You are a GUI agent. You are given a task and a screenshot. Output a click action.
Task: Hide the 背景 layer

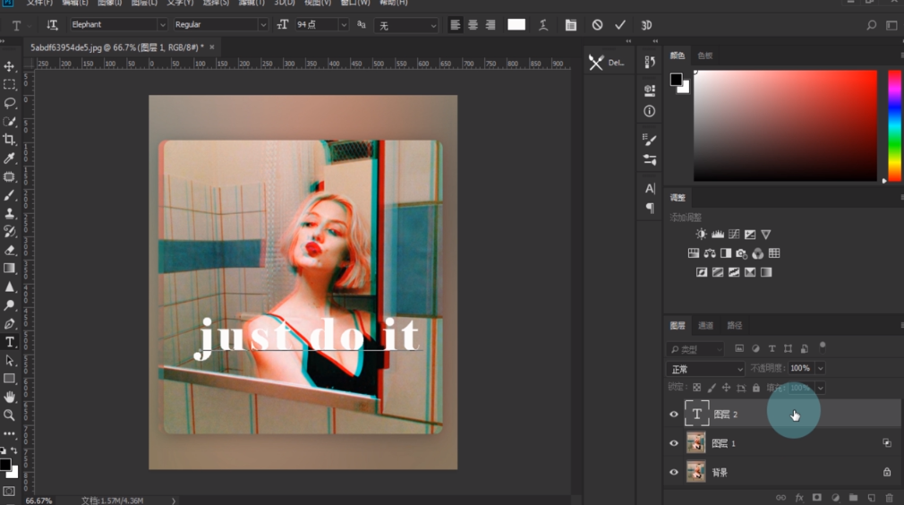(x=674, y=472)
